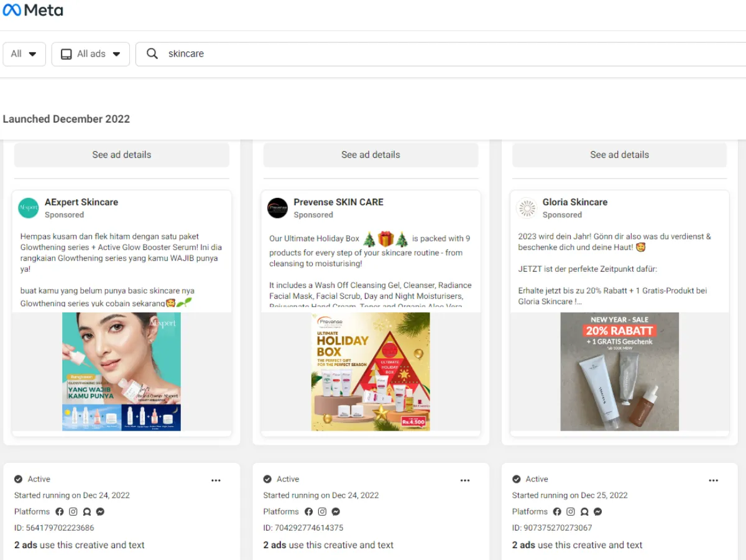The width and height of the screenshot is (746, 560).
Task: Open Gloria Skincare page name link
Action: tap(575, 202)
